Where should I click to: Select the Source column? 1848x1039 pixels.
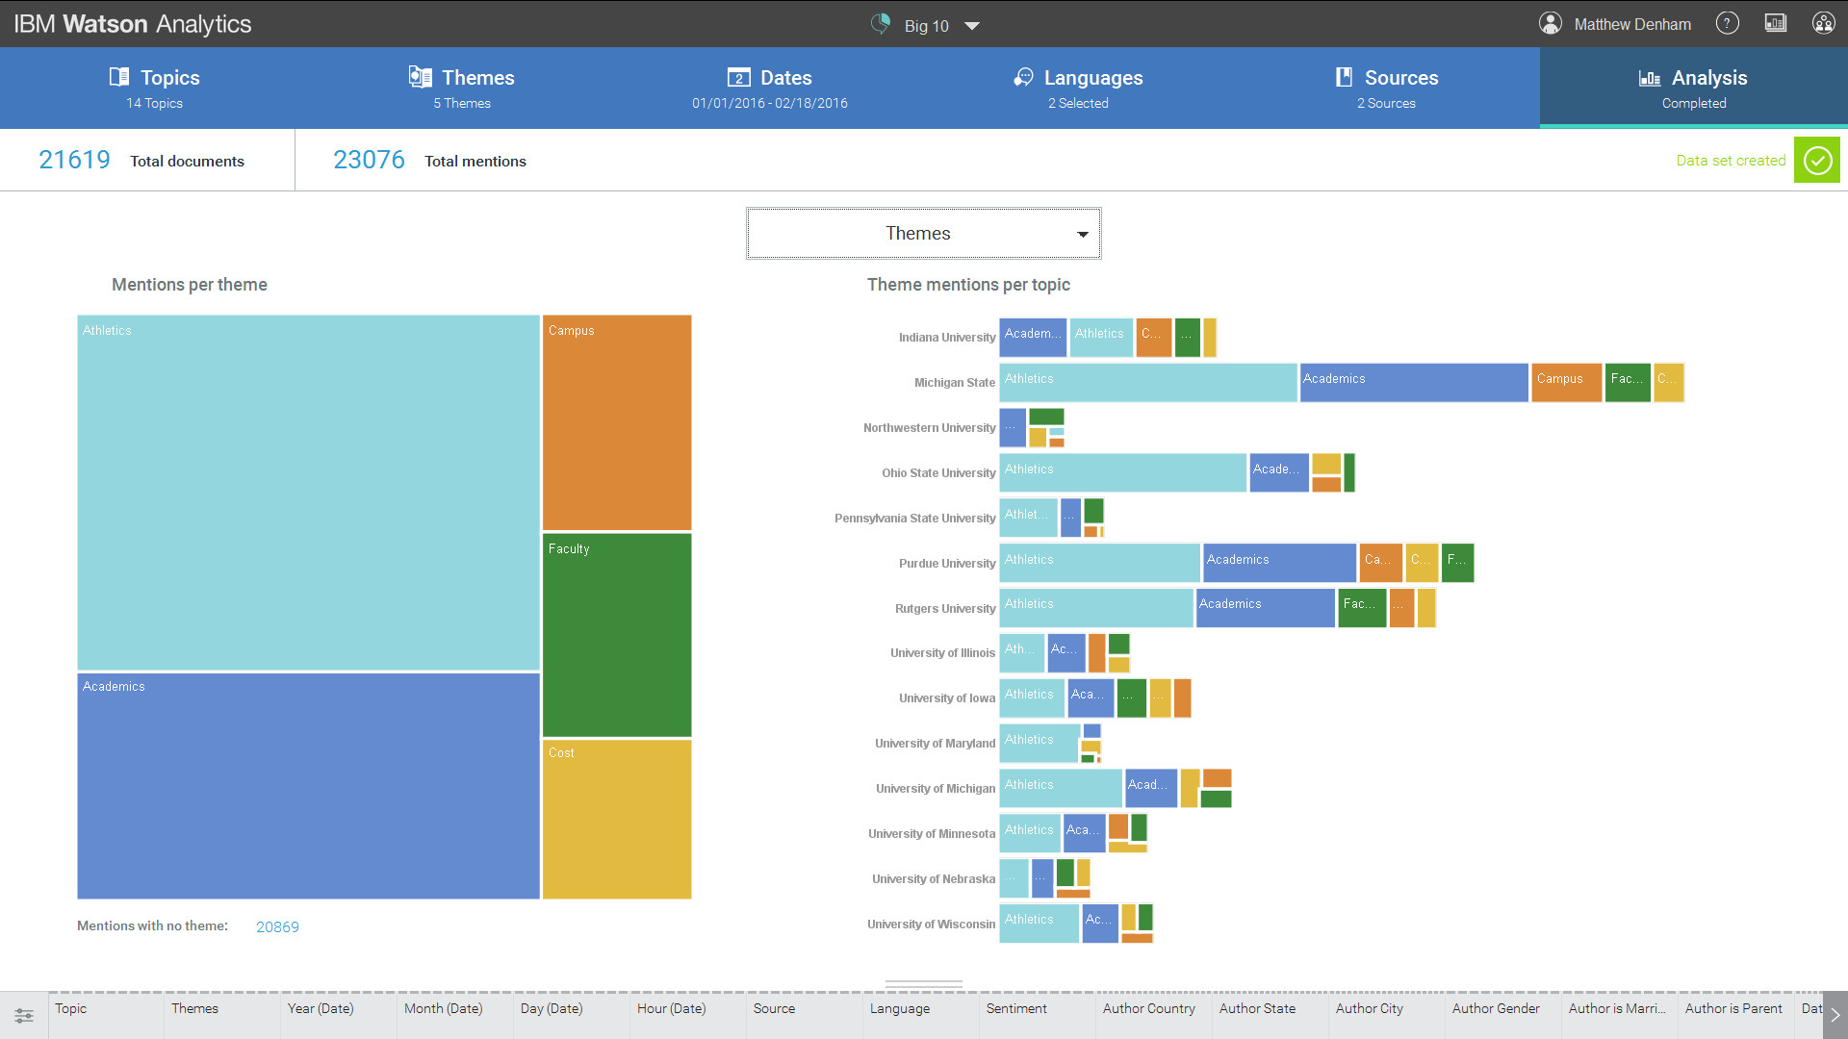point(805,1015)
